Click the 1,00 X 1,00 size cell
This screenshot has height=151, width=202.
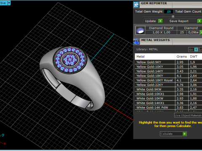tap(161, 32)
